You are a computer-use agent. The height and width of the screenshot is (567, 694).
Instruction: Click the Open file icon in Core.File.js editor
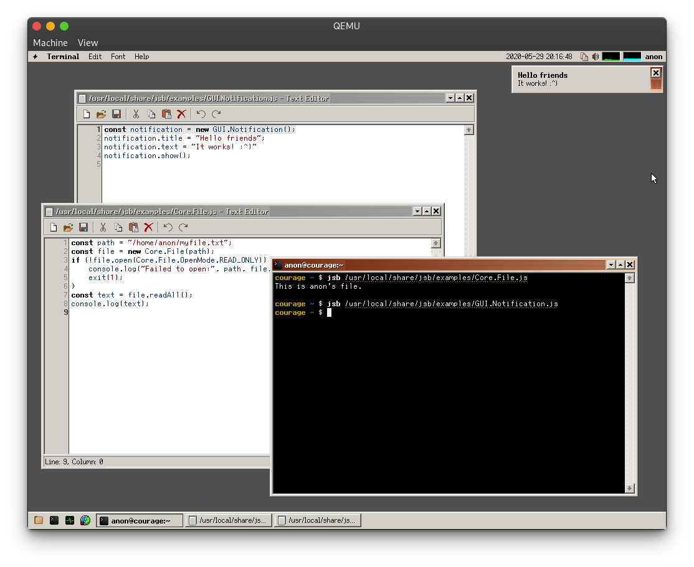(69, 227)
